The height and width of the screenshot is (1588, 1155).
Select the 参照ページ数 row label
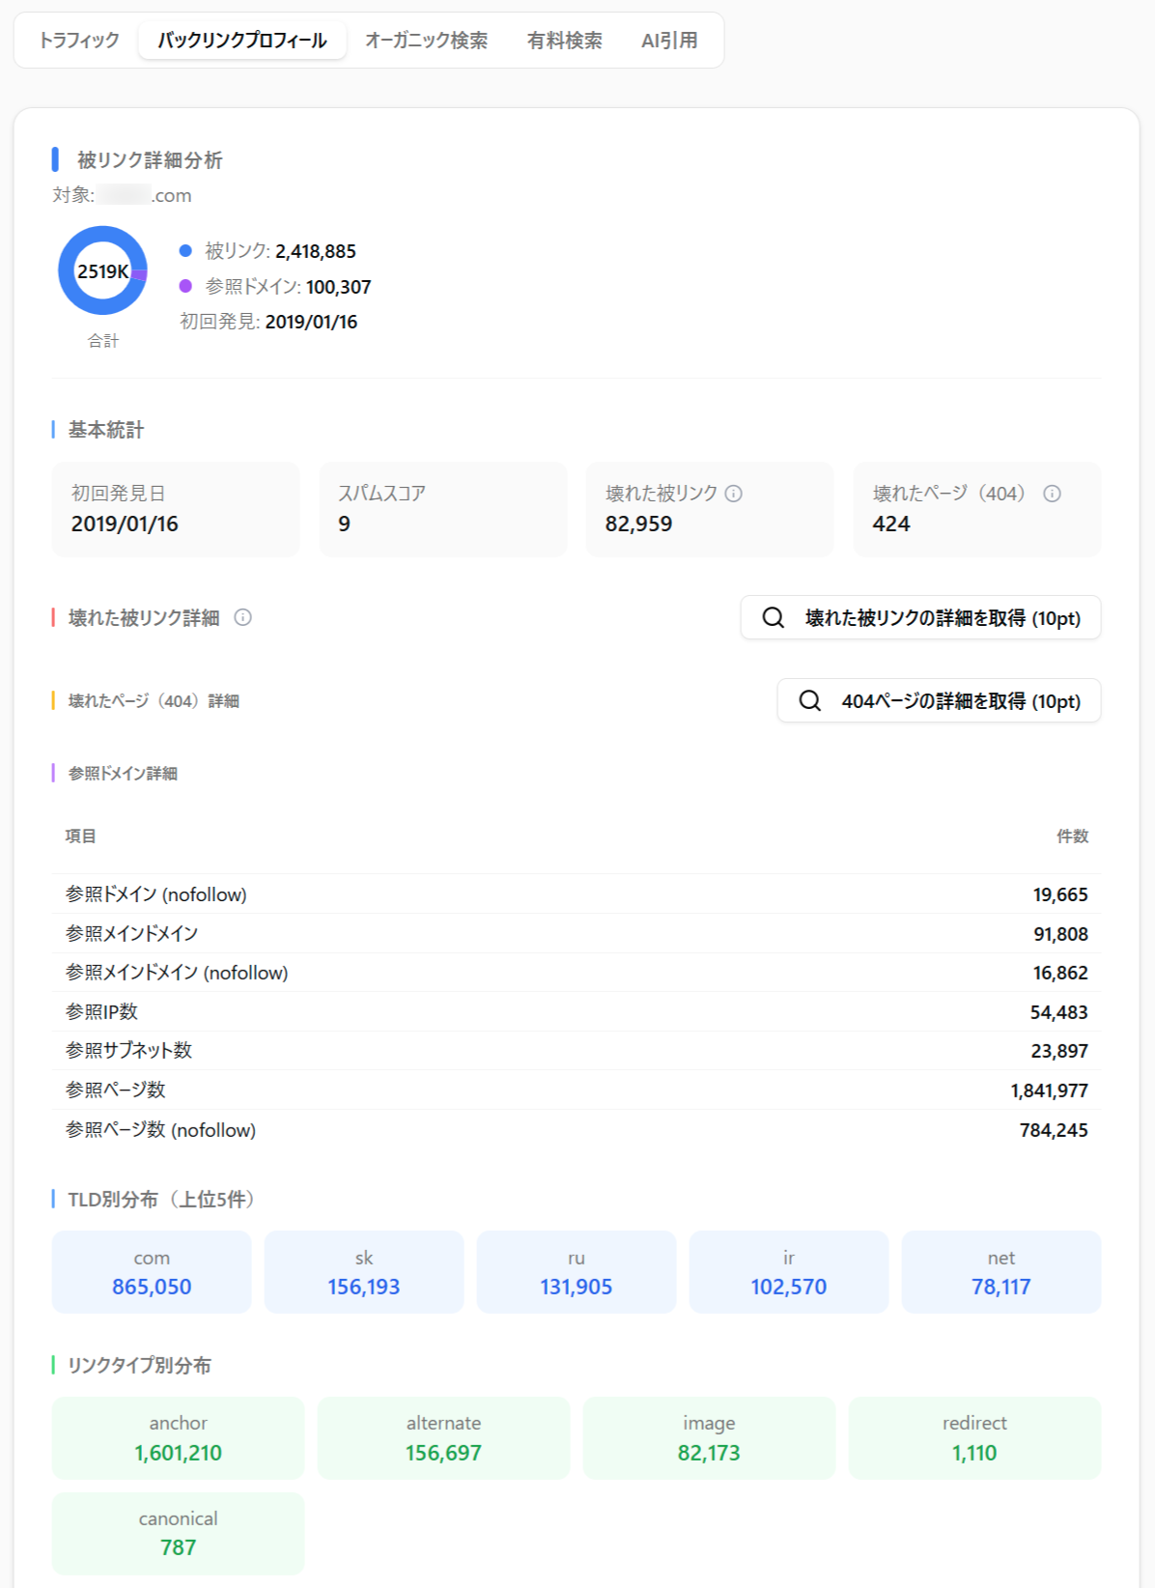coord(115,1091)
